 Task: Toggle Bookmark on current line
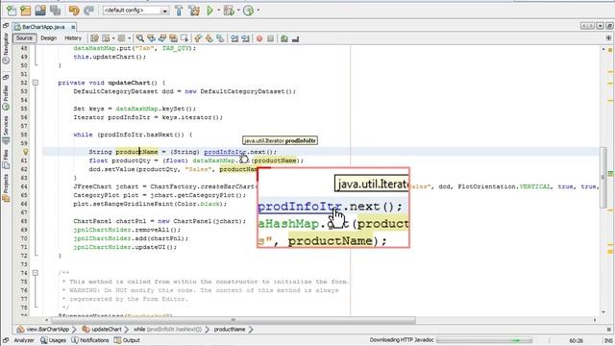(x=220, y=38)
